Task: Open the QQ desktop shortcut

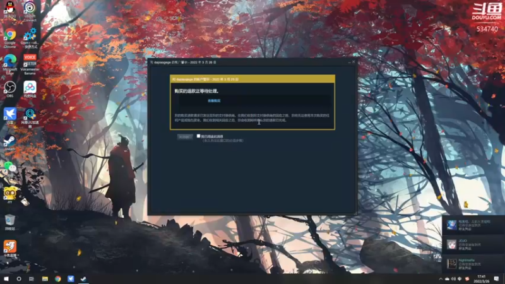Action: pos(9,8)
